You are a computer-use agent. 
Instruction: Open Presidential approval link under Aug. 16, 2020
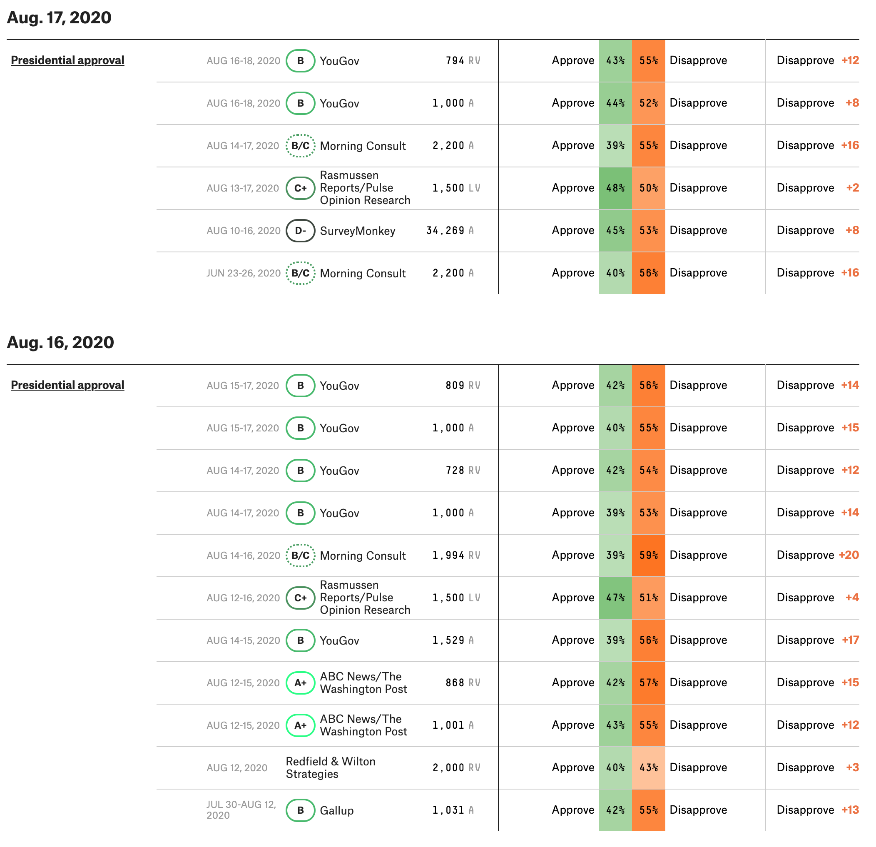point(67,385)
